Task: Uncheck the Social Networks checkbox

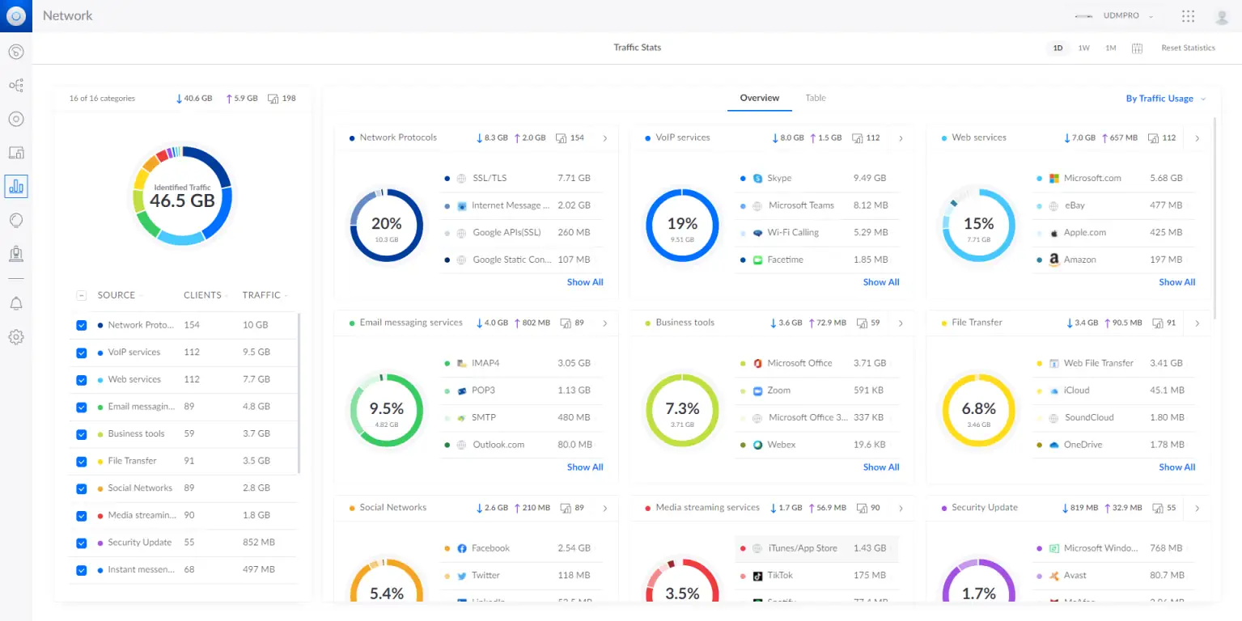Action: click(81, 488)
